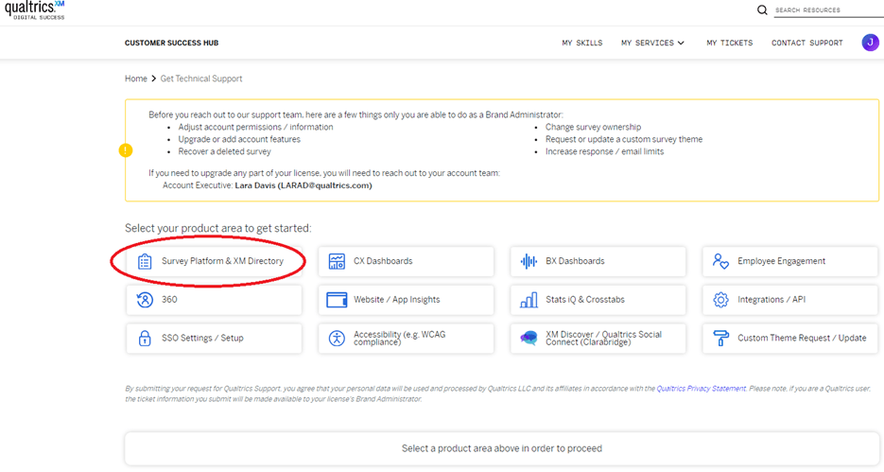Open My Services menu
Screen dimensions: 884x472
pyautogui.click(x=653, y=43)
